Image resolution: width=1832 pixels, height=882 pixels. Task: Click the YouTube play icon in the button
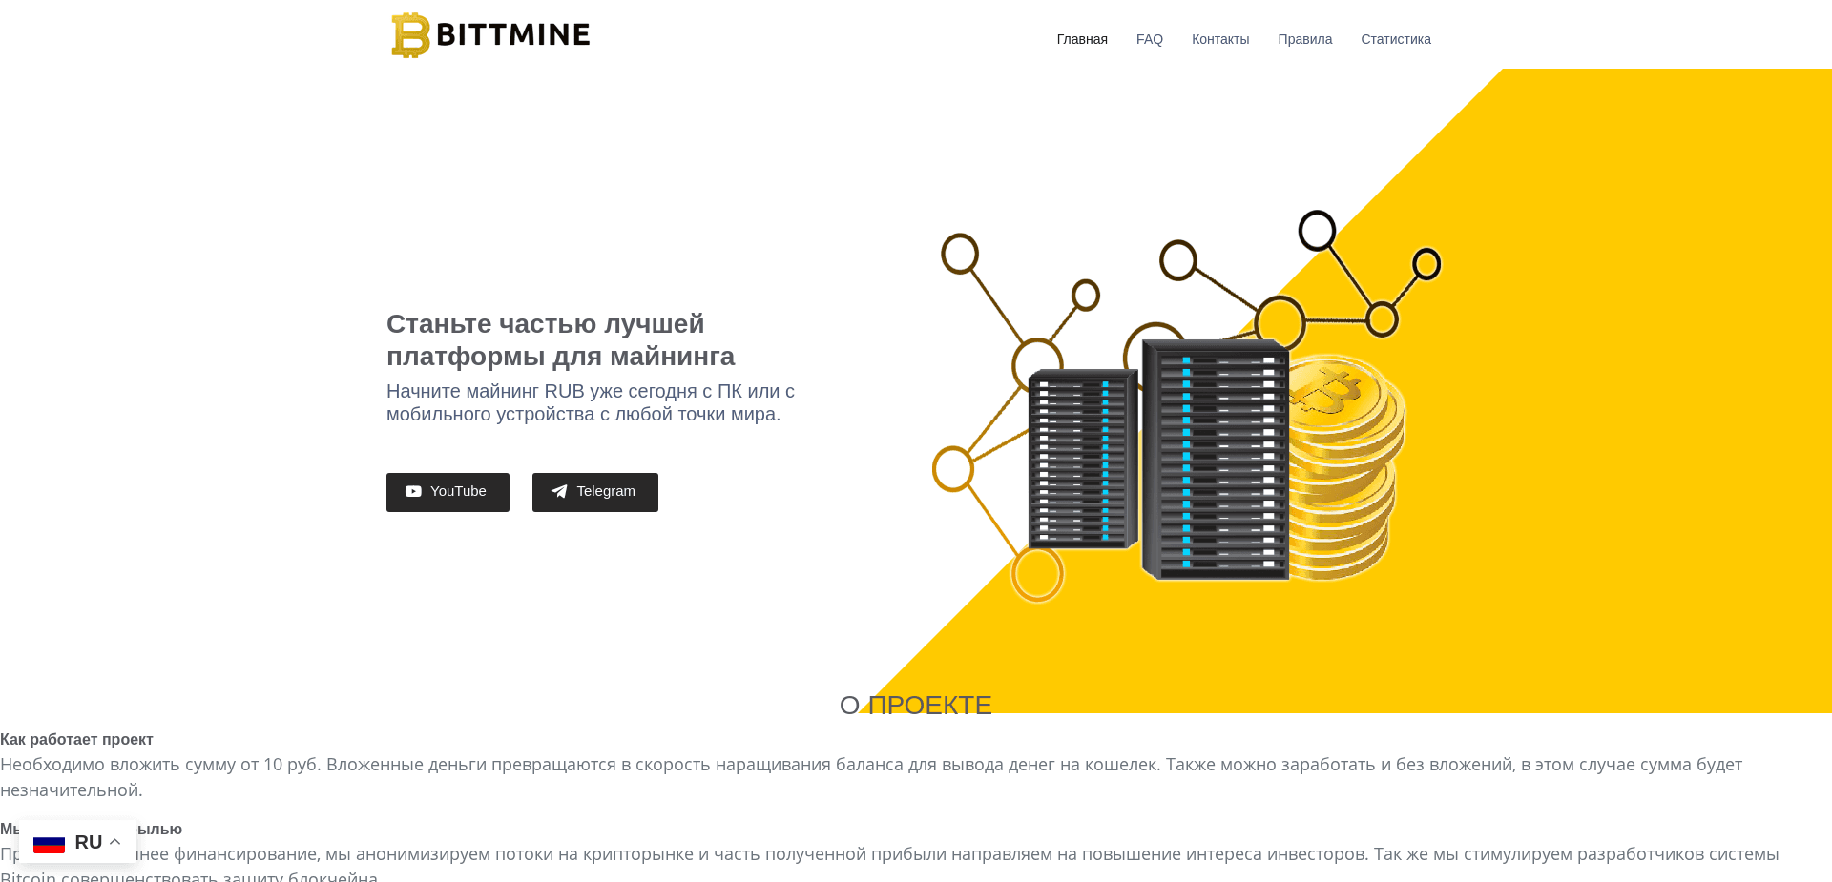click(412, 492)
